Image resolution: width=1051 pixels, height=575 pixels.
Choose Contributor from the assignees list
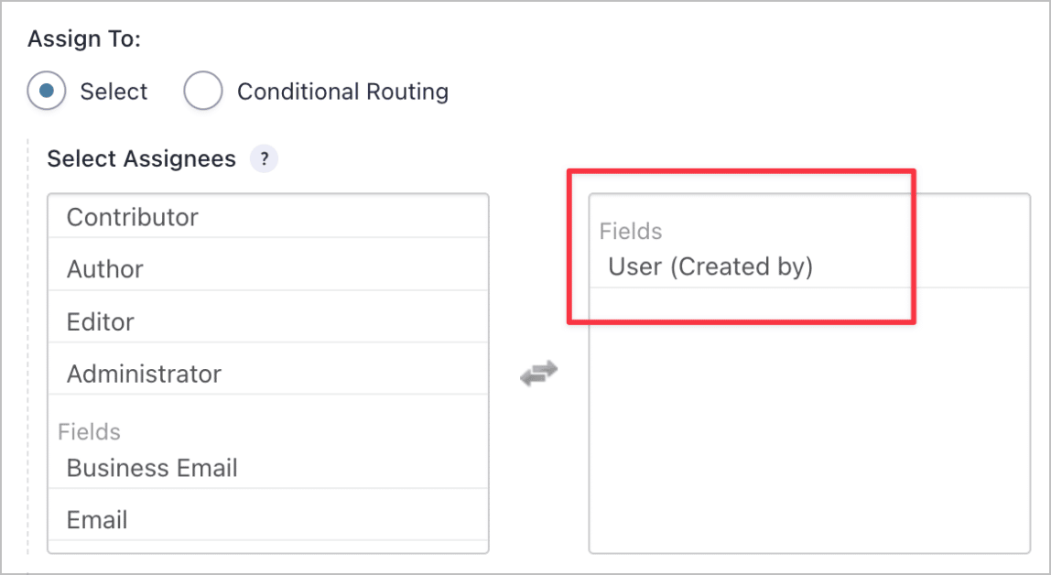point(132,217)
